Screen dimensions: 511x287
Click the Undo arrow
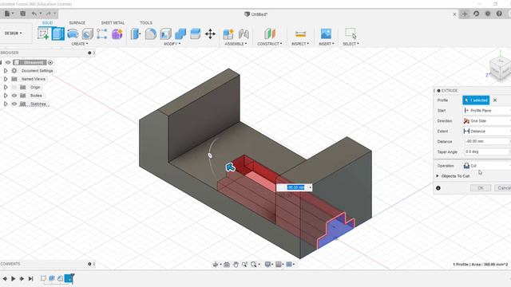click(x=34, y=14)
